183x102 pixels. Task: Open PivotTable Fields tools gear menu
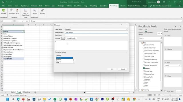click(x=160, y=33)
